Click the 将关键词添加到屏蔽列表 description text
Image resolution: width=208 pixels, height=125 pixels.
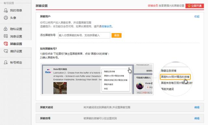107,107
